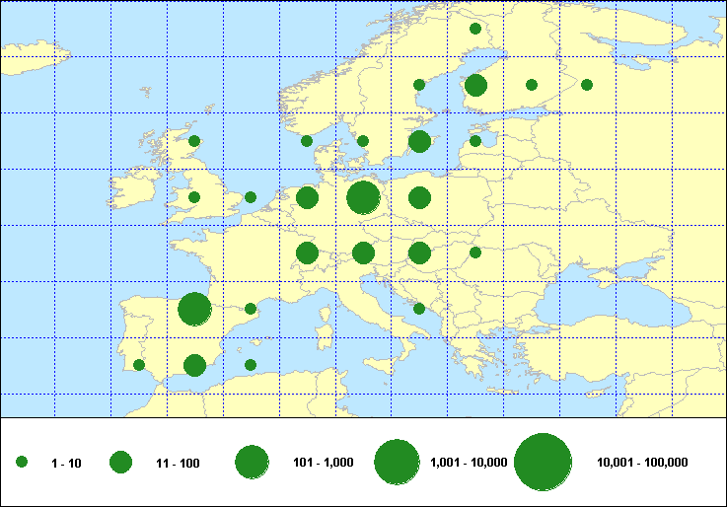
Task: Click the small dot on the Adriatic coast
Action: (419, 309)
